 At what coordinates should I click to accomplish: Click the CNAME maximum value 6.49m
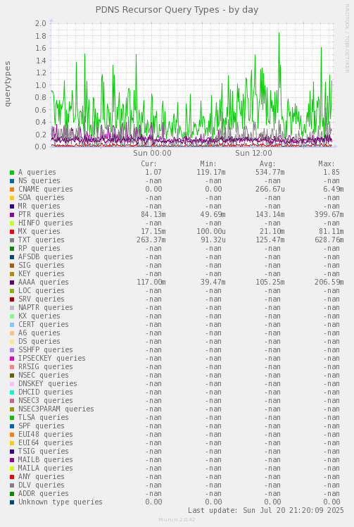pyautogui.click(x=333, y=190)
